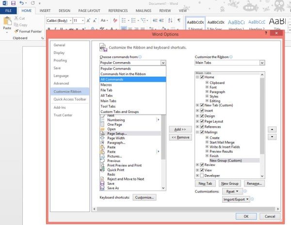The height and width of the screenshot is (225, 291).
Task: Click the New Group button
Action: [x=230, y=183]
